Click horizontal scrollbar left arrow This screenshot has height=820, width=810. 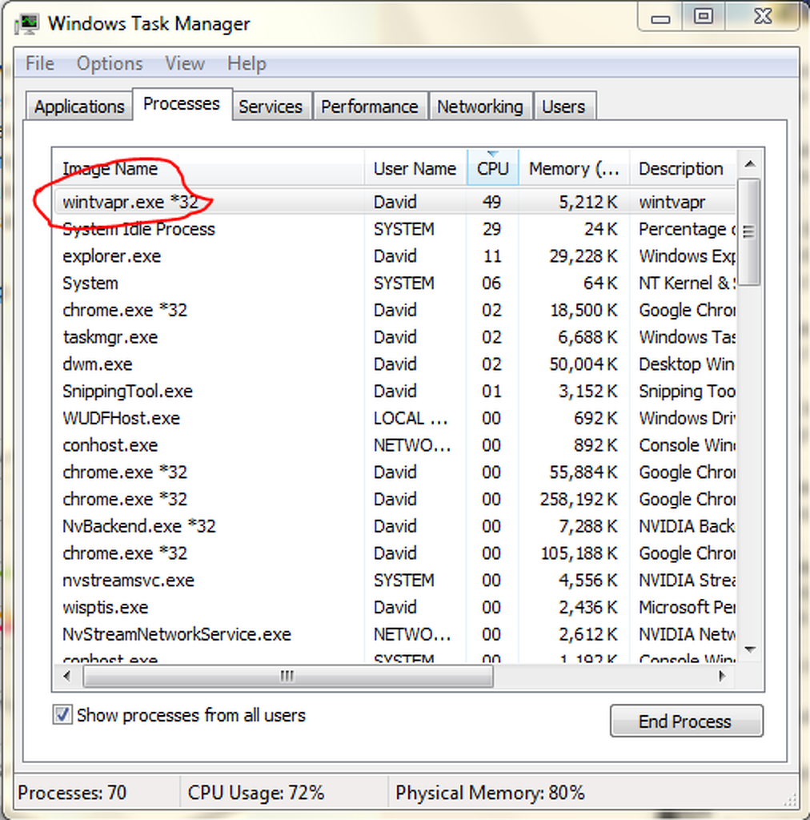[x=67, y=676]
